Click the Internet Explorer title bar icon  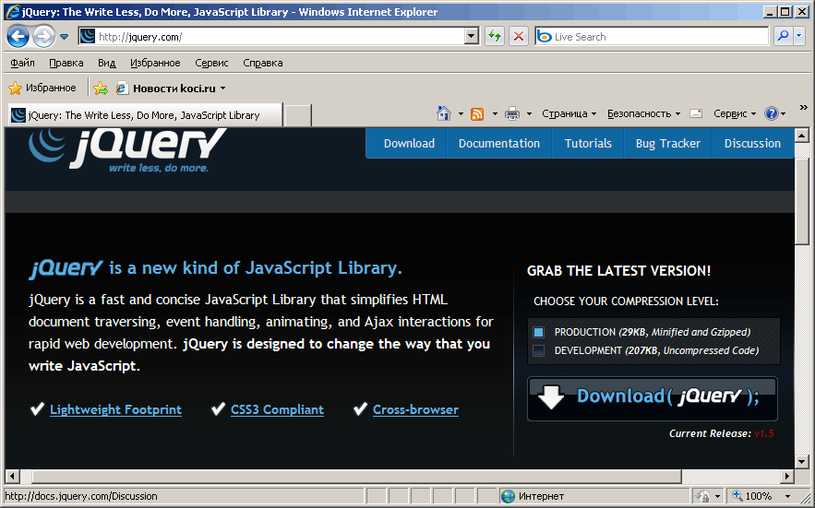[13, 11]
